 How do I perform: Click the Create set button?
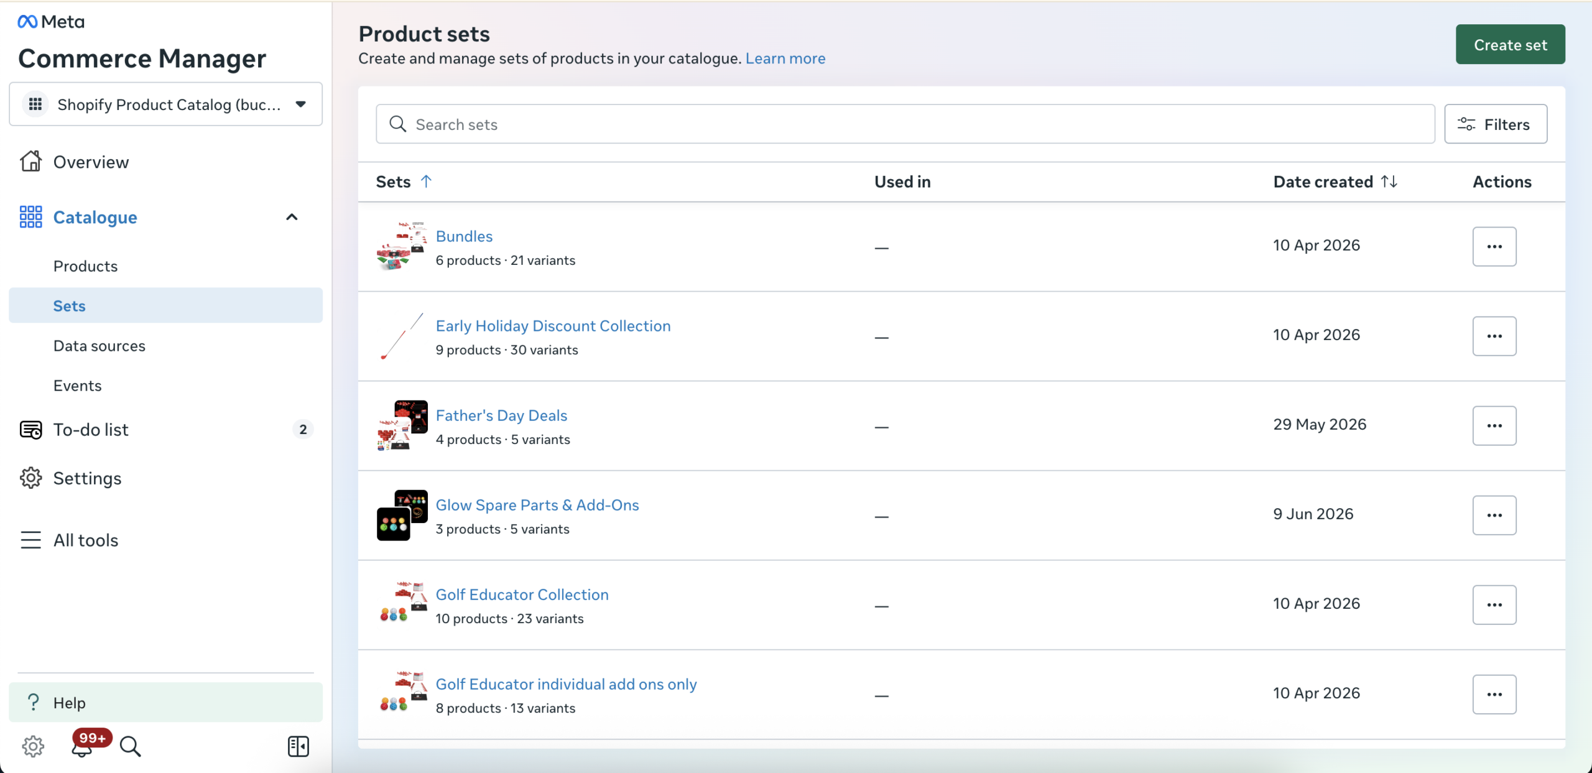click(1511, 45)
